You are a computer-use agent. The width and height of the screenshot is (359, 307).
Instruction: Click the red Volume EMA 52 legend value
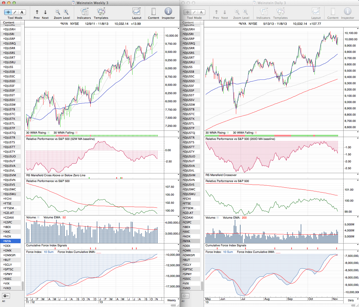click(x=64, y=218)
